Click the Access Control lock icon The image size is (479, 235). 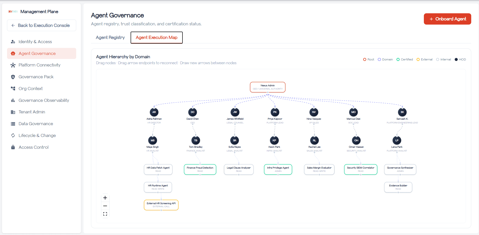point(13,147)
